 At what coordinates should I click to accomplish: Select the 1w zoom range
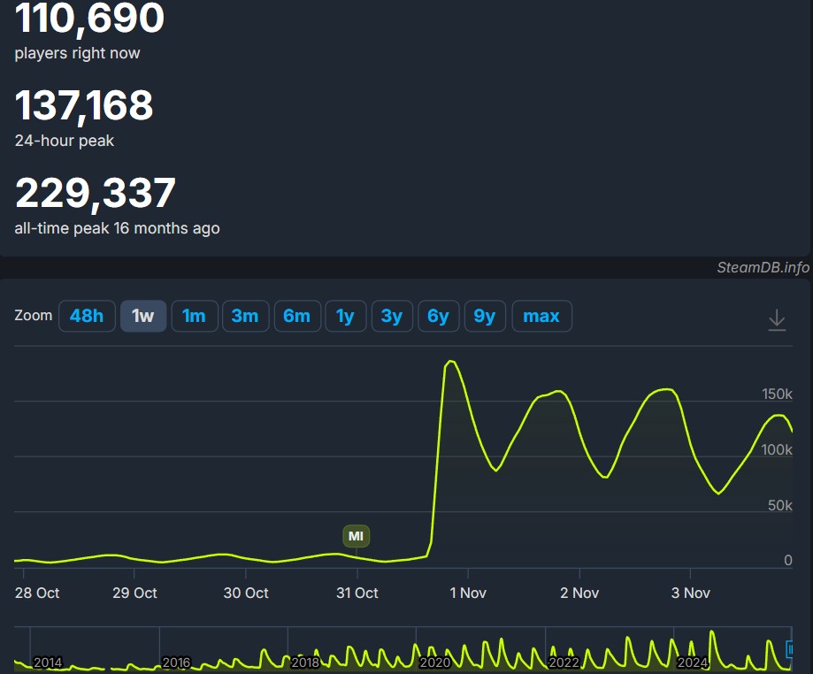pos(143,316)
